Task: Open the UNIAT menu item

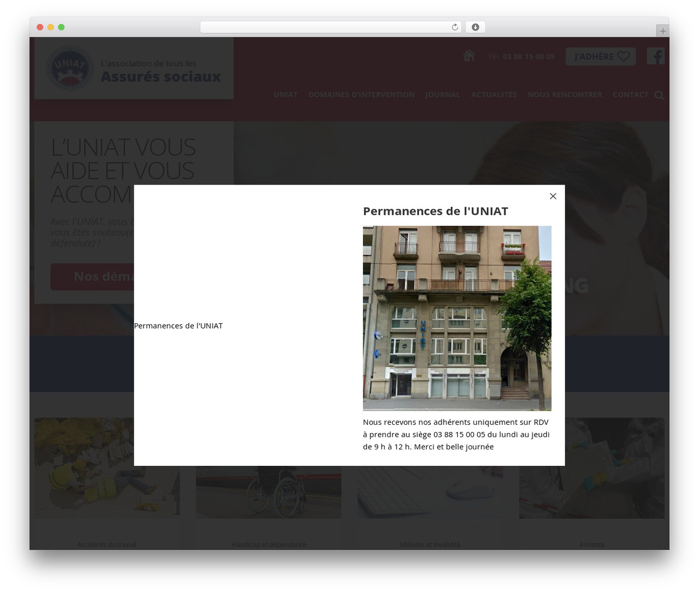Action: 286,94
